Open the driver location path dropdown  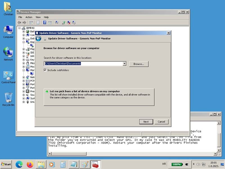(x=124, y=64)
